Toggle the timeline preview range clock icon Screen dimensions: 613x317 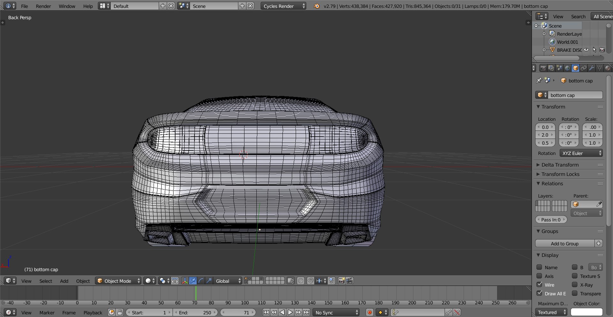[x=111, y=313]
